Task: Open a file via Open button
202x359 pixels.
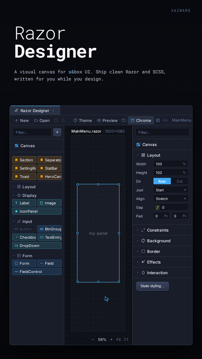Action: (x=42, y=120)
